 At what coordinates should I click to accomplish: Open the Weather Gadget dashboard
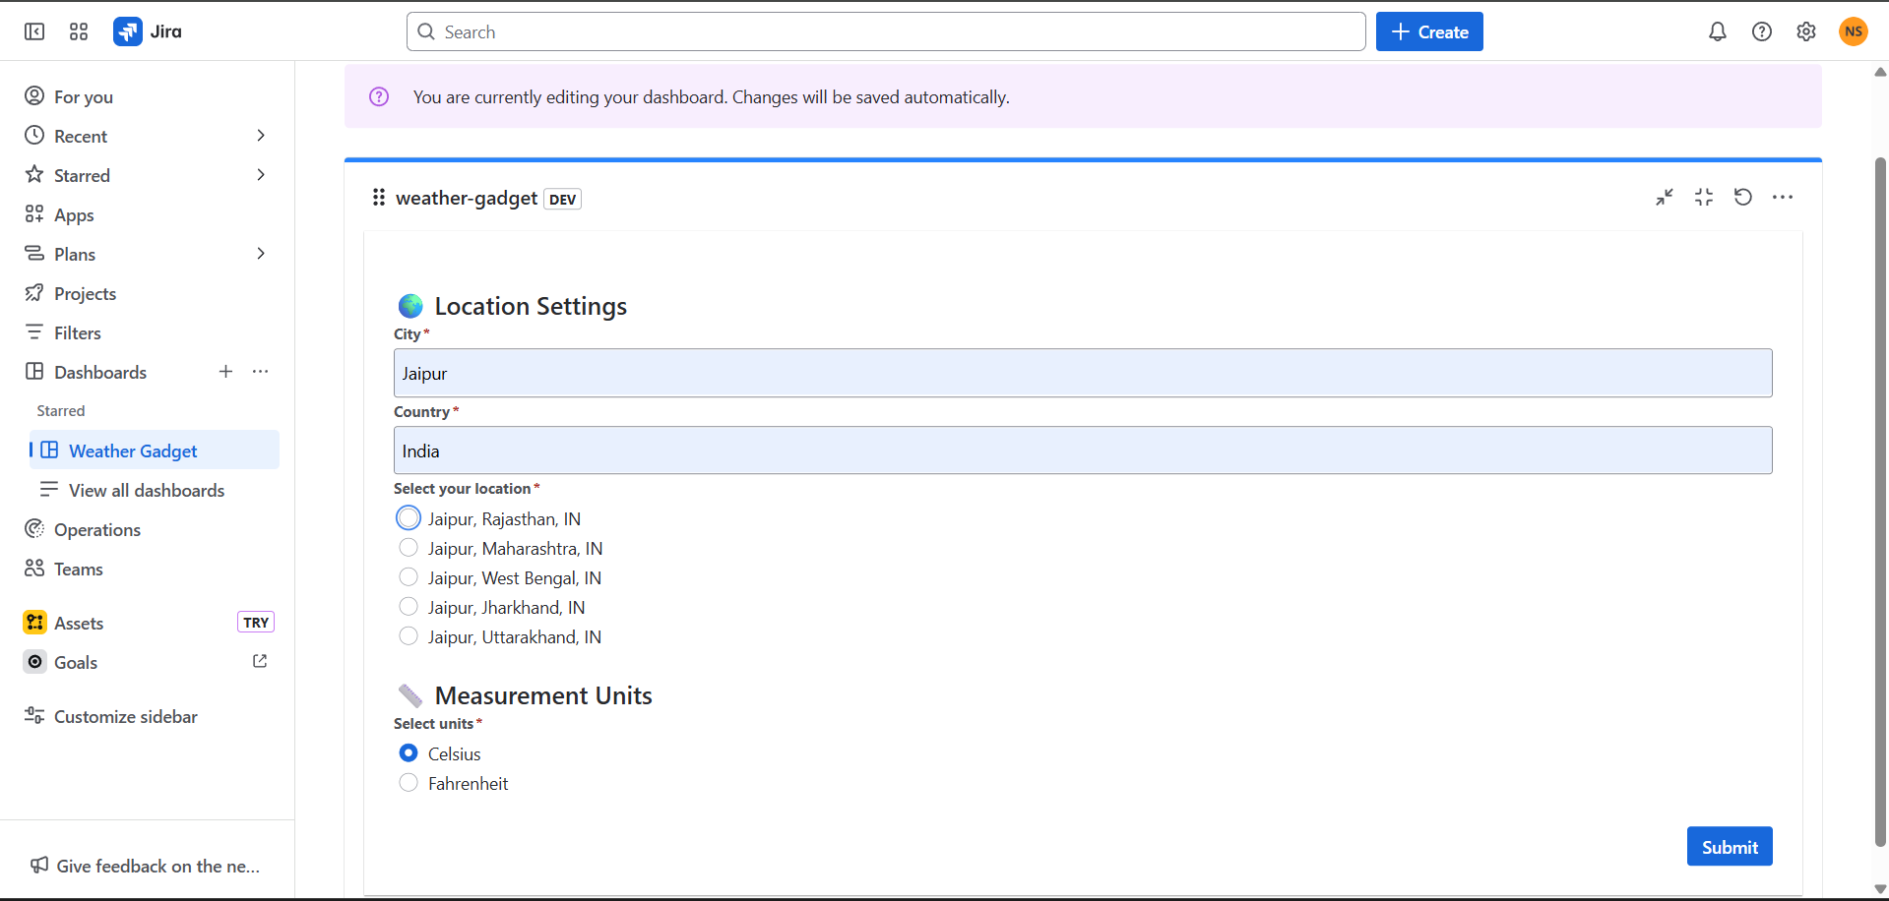[x=155, y=450]
